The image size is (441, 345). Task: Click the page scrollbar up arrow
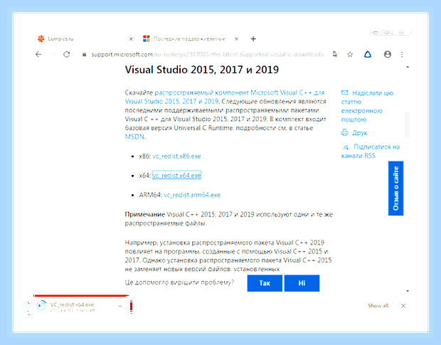[x=408, y=67]
